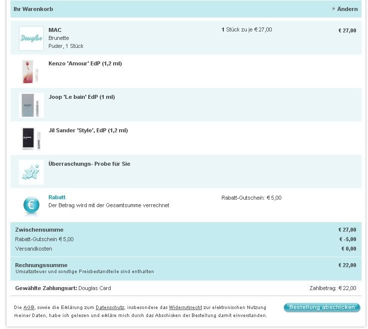The height and width of the screenshot is (329, 368).
Task: Click the Rechnungssumme total row
Action: point(186,269)
